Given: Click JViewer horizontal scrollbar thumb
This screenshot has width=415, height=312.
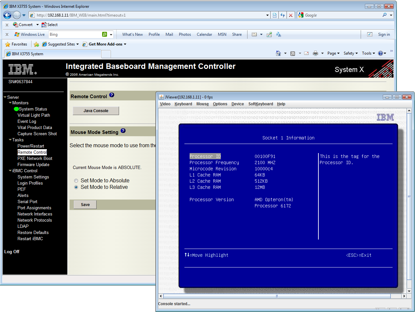Looking at the screenshot, I should tap(277, 296).
